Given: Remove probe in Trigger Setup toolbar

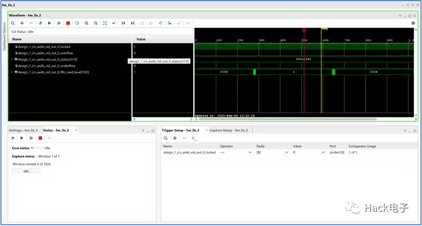Looking at the screenshot, I should point(184,138).
